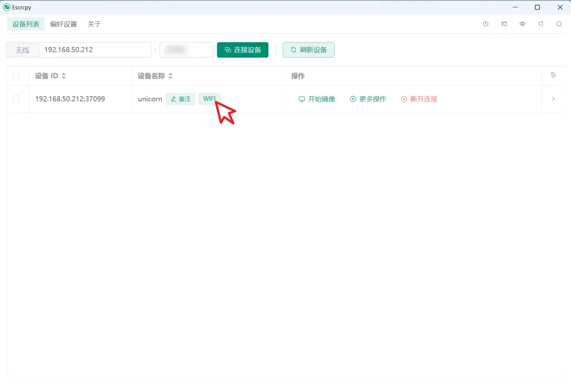Sort by 设备名称 column arrows
This screenshot has height=380, width=571.
pyautogui.click(x=170, y=76)
